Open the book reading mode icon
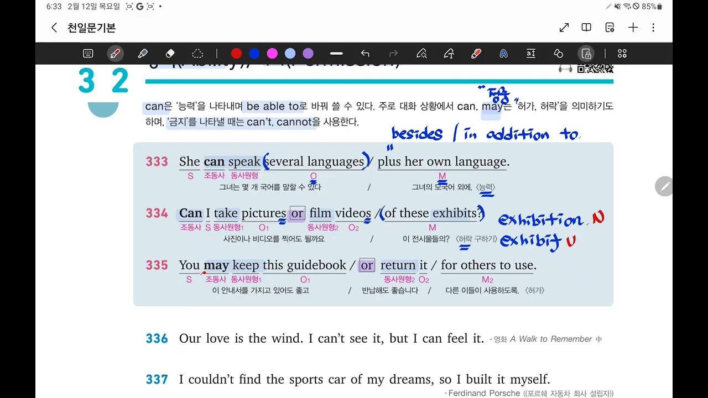The height and width of the screenshot is (398, 708). [x=586, y=28]
